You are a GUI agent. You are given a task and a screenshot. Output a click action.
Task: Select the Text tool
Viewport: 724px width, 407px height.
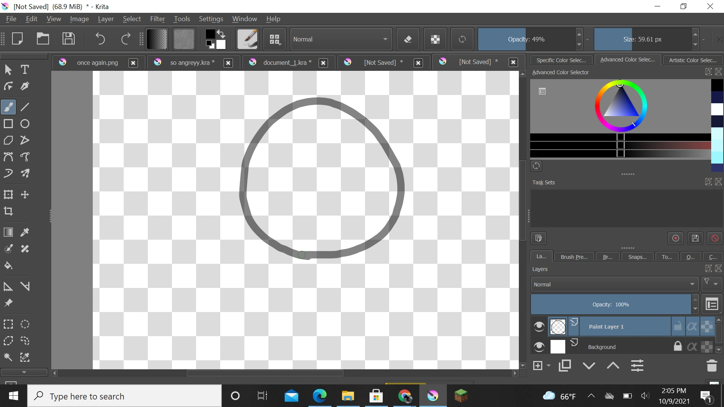pos(25,70)
